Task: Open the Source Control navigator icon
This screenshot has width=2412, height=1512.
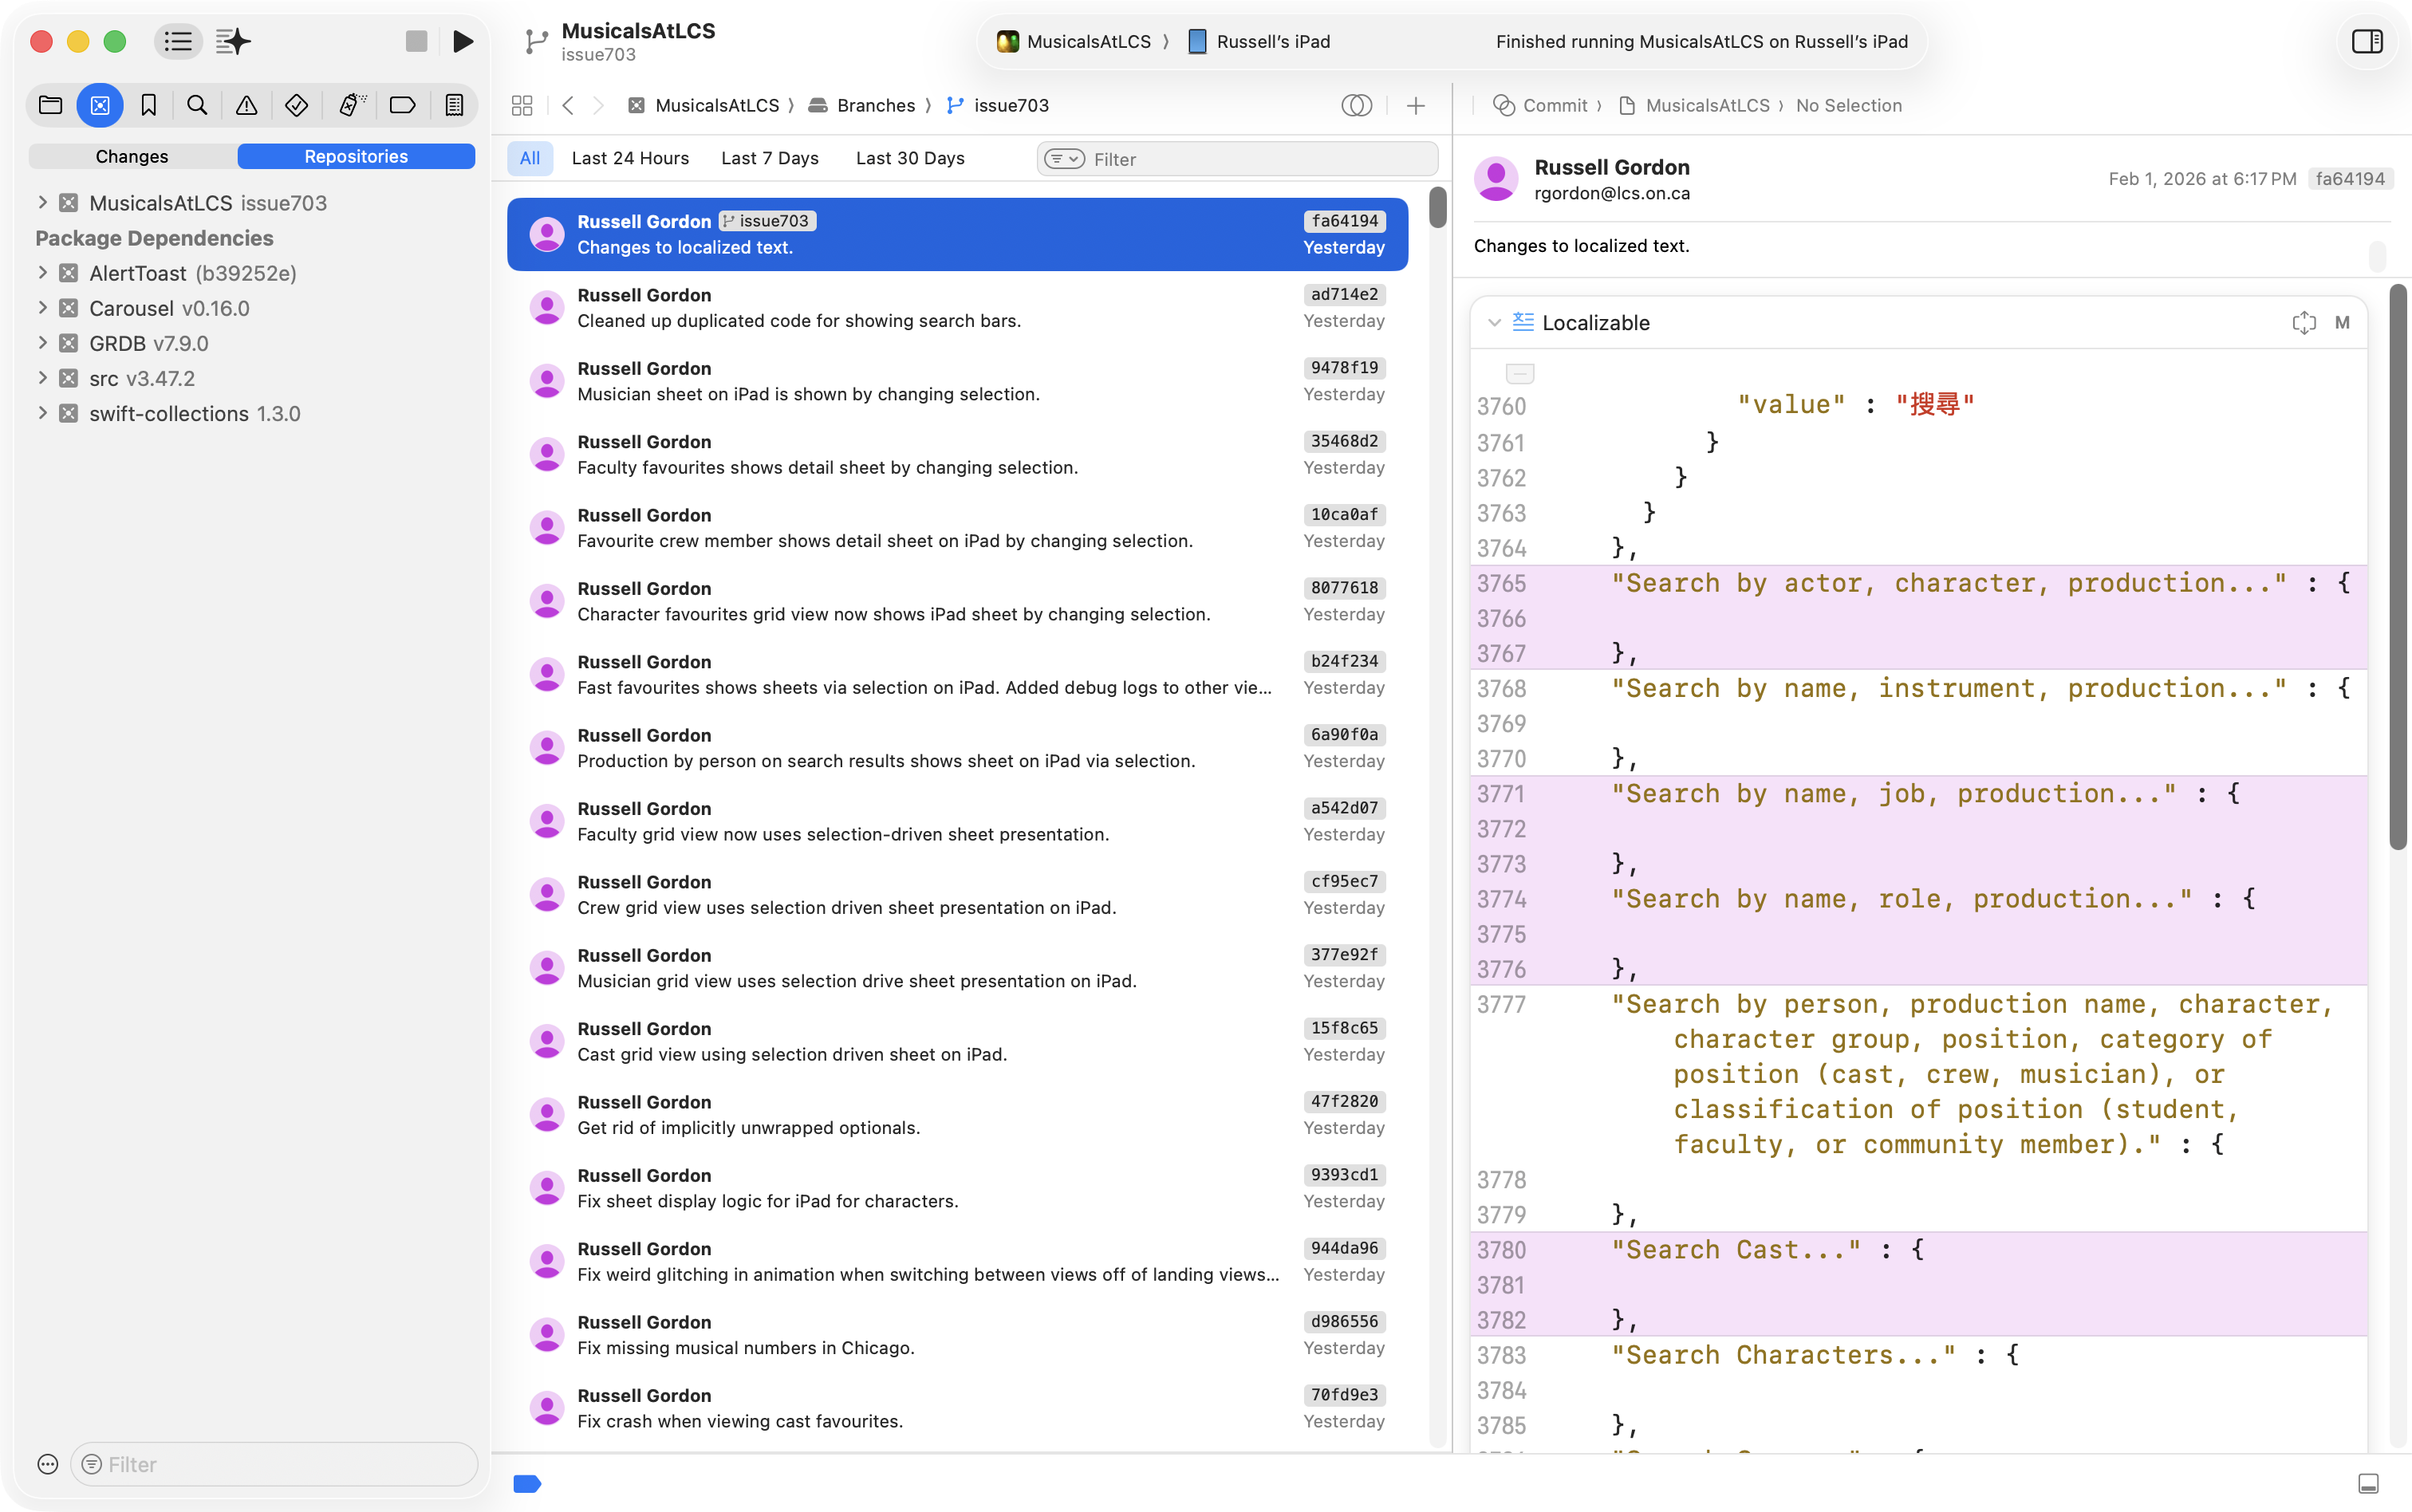Action: [x=100, y=105]
